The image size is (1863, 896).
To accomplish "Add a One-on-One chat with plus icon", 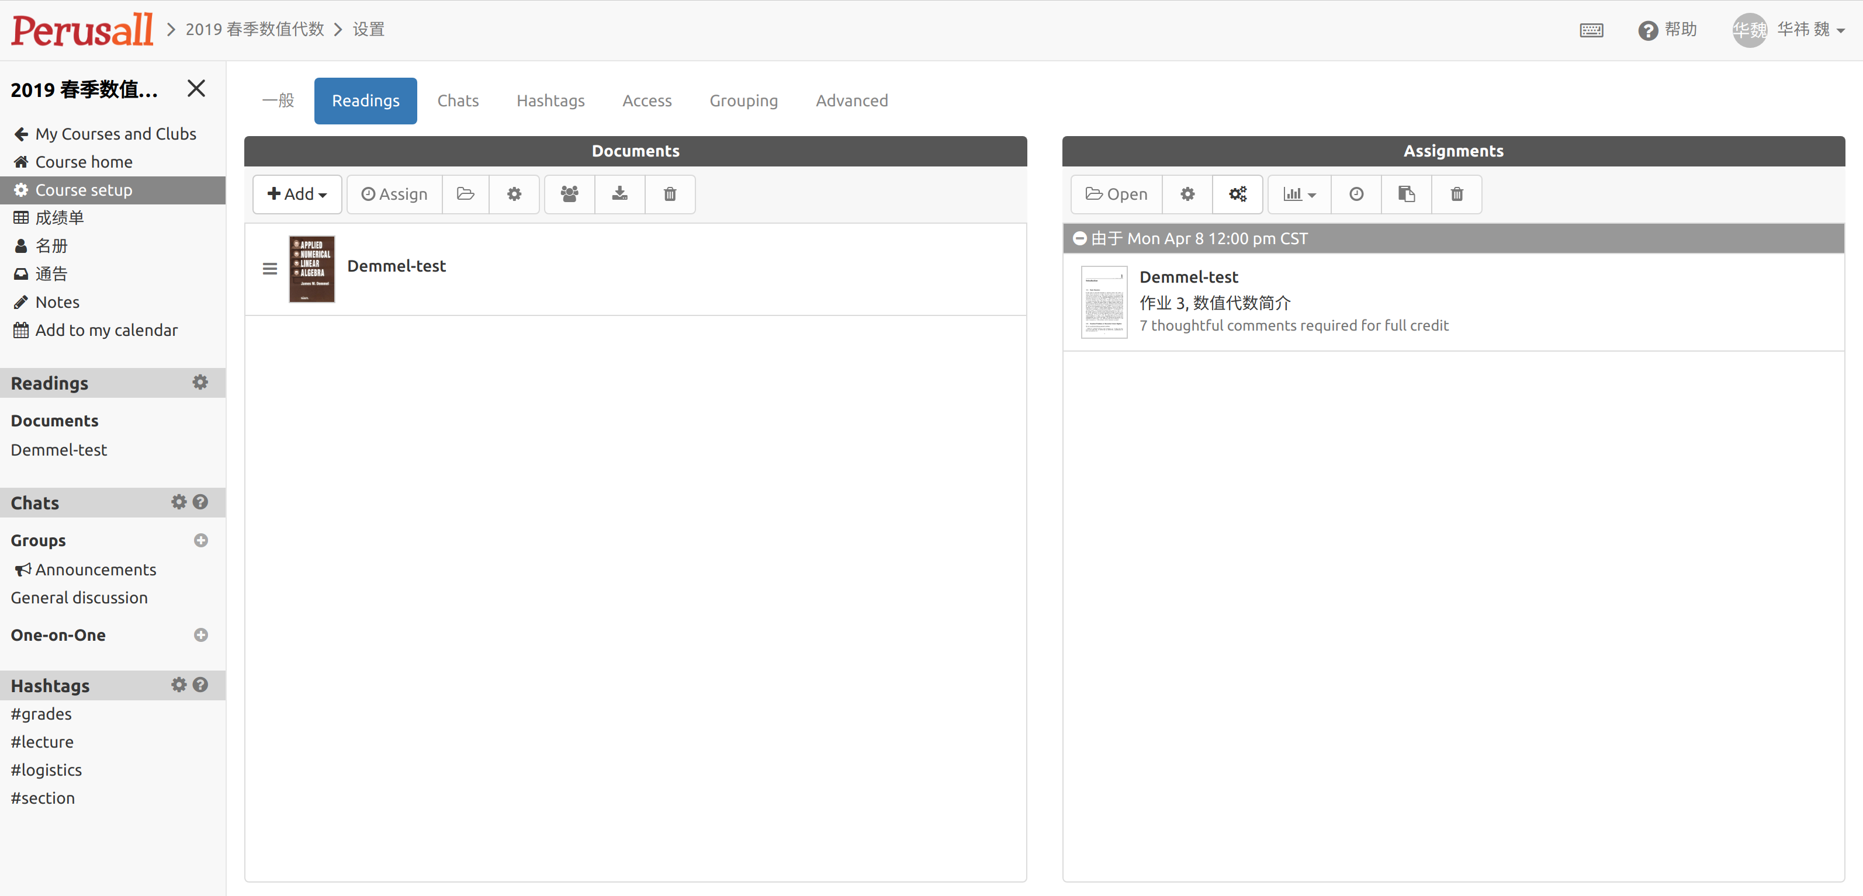I will [x=201, y=634].
